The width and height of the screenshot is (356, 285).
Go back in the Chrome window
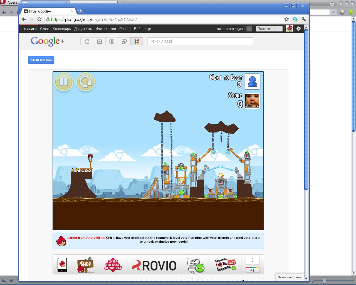click(x=24, y=19)
